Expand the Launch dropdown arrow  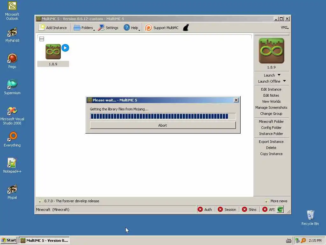coord(279,75)
